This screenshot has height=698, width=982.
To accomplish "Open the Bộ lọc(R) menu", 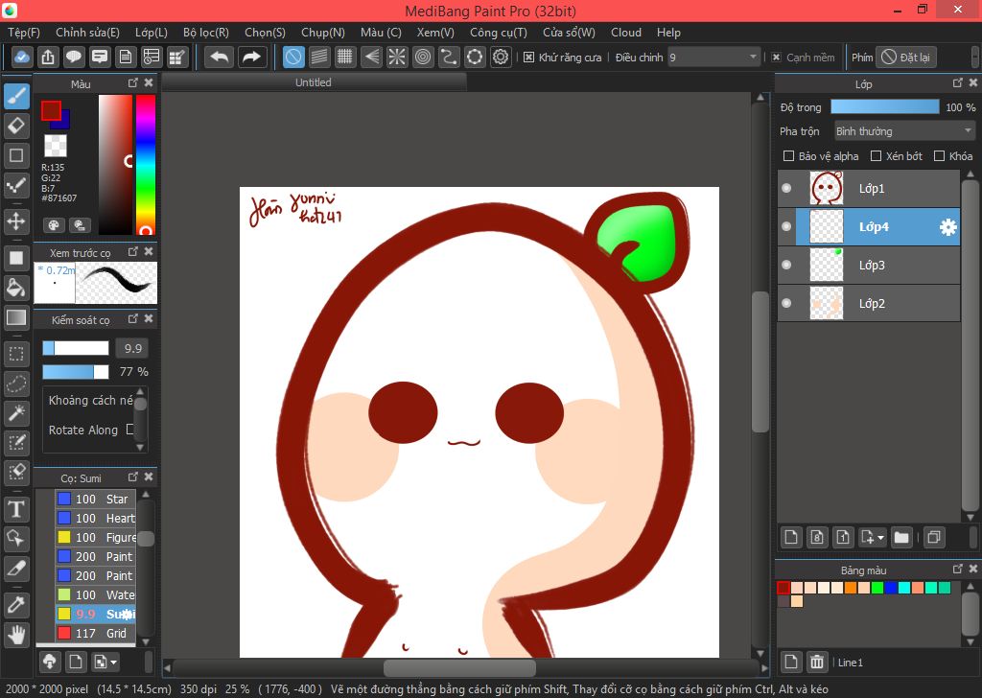I will tap(205, 33).
